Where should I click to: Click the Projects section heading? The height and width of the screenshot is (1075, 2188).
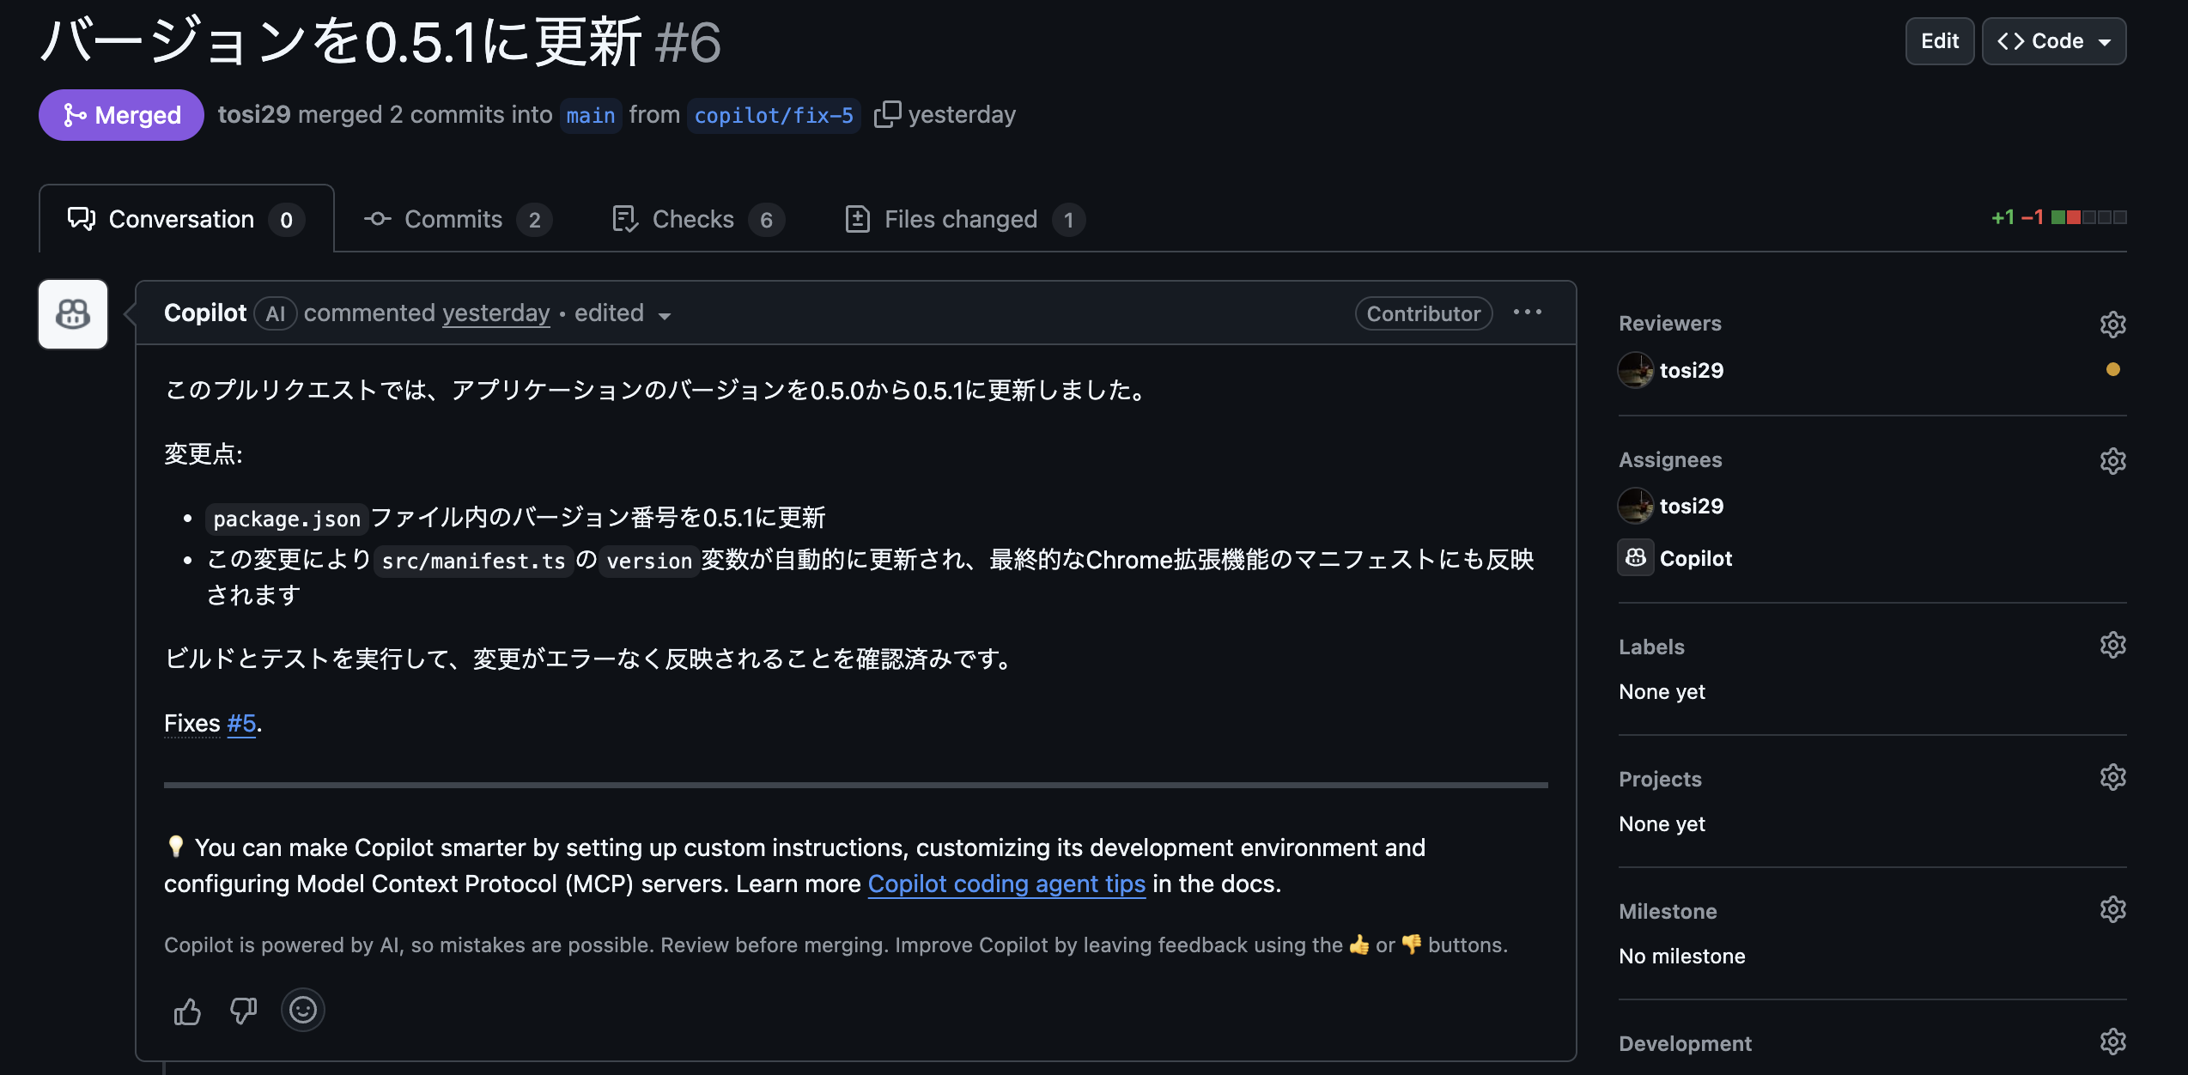[1660, 779]
